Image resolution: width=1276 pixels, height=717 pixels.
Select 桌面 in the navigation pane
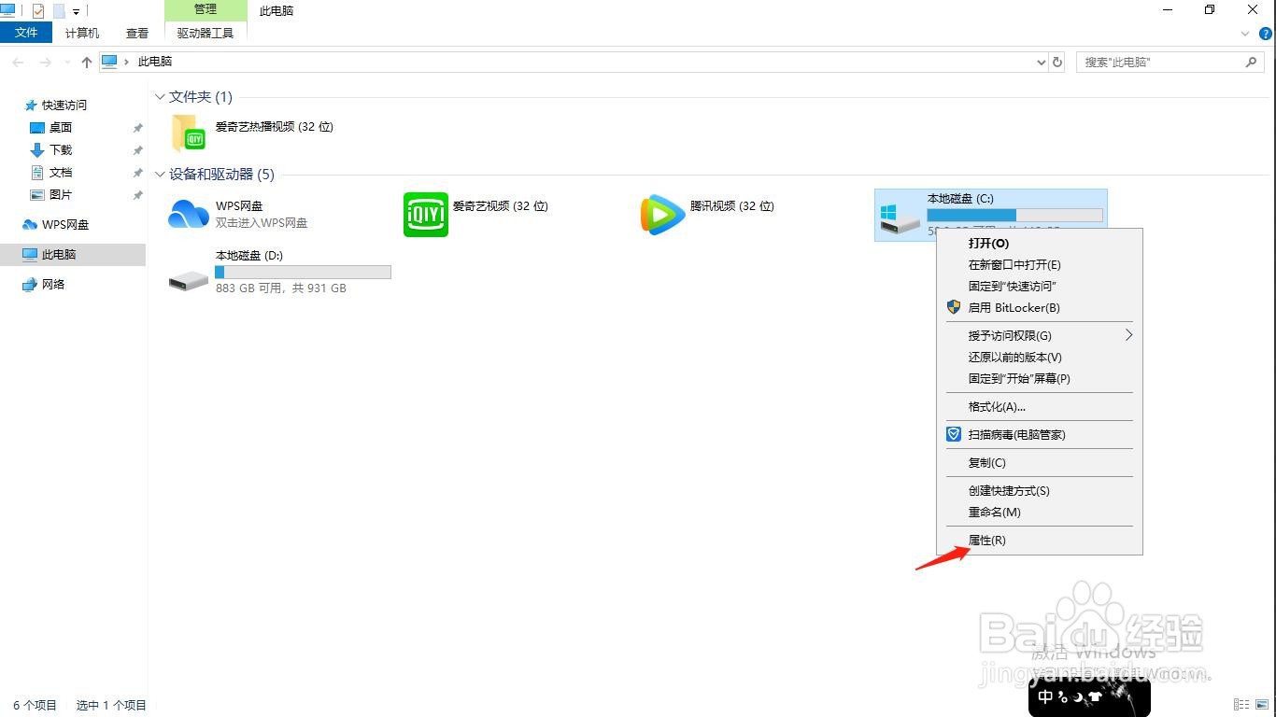(61, 128)
